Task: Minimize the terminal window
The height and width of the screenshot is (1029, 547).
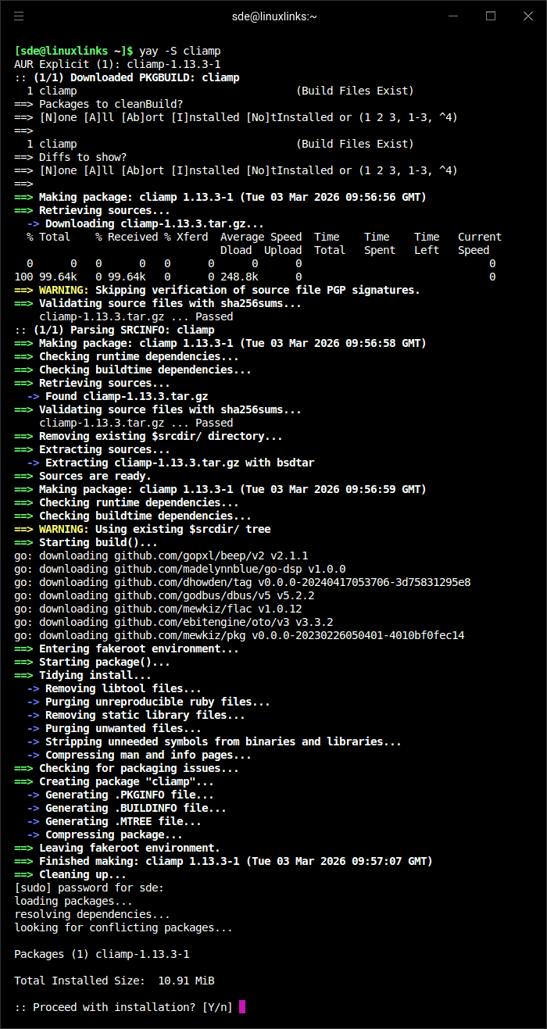Action: pyautogui.click(x=454, y=16)
